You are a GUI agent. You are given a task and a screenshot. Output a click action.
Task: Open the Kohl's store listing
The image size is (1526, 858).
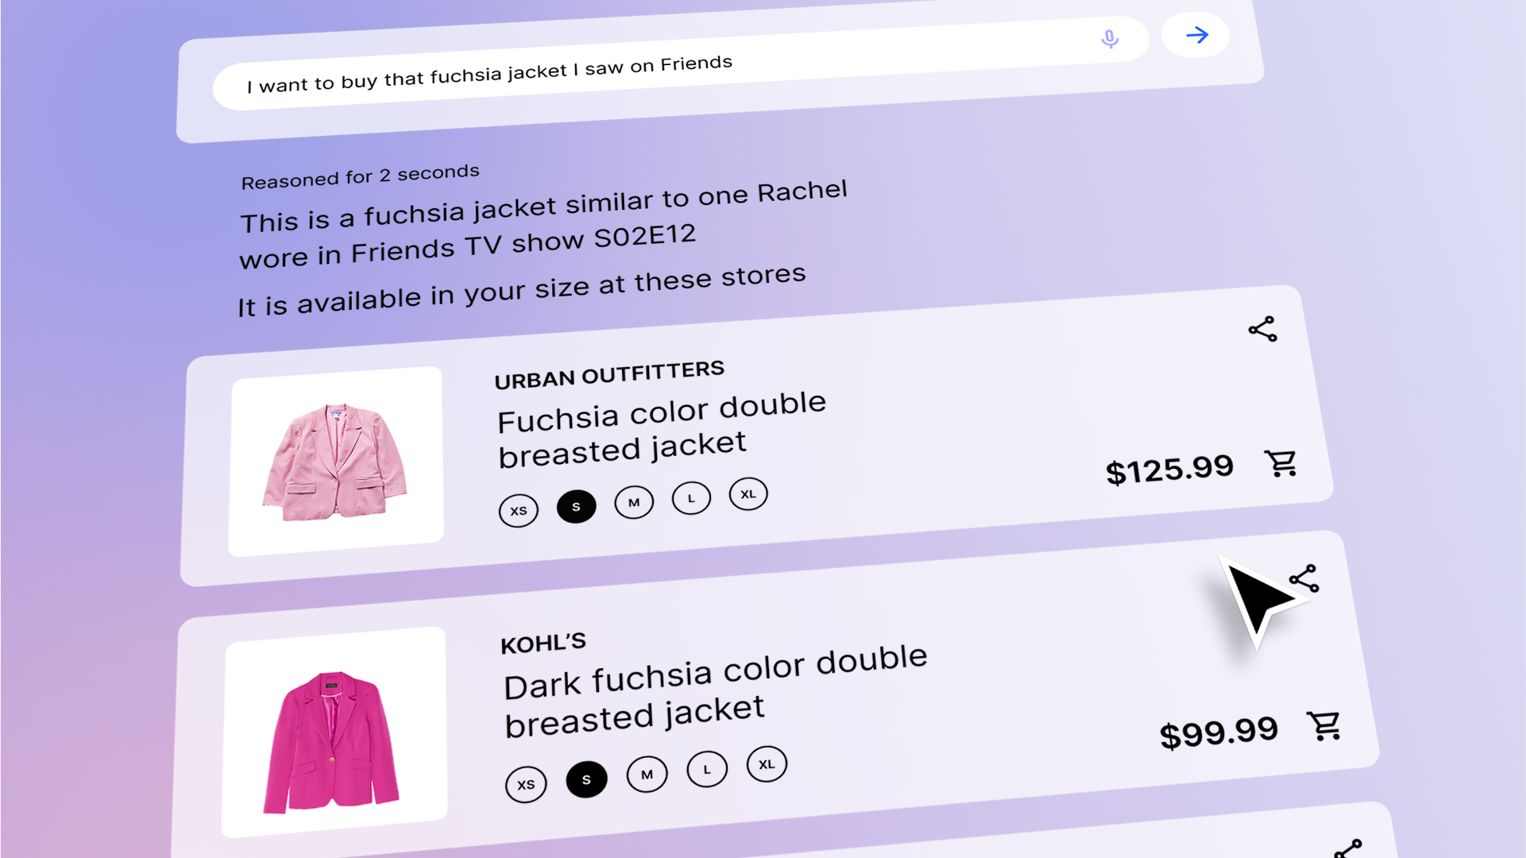[x=543, y=641]
